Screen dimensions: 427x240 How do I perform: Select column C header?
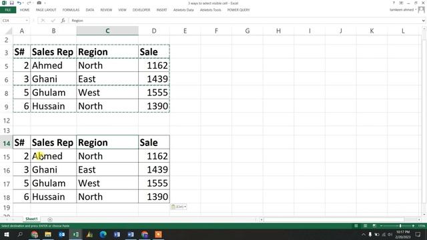(107, 31)
